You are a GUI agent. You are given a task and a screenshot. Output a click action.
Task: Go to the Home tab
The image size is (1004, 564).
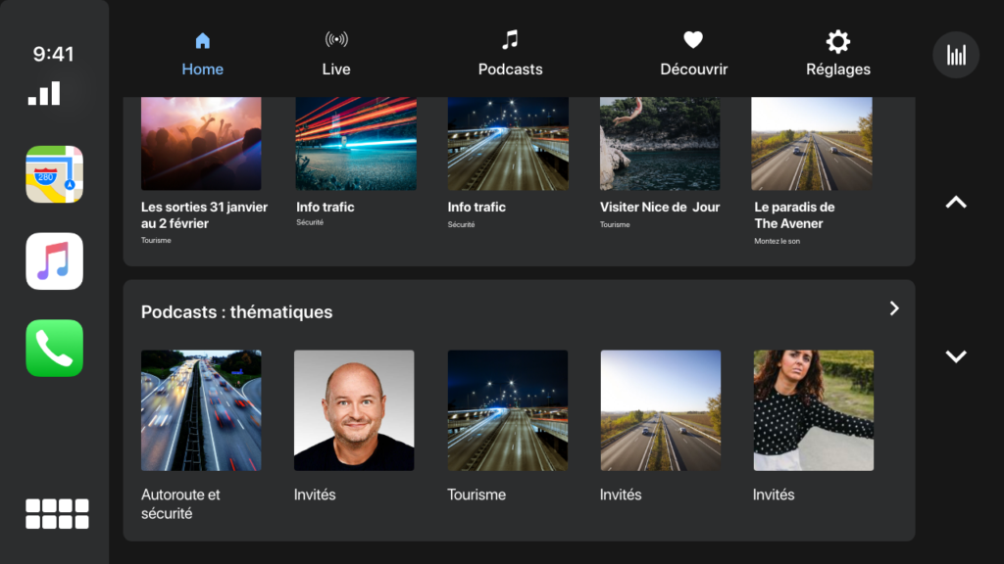click(202, 55)
